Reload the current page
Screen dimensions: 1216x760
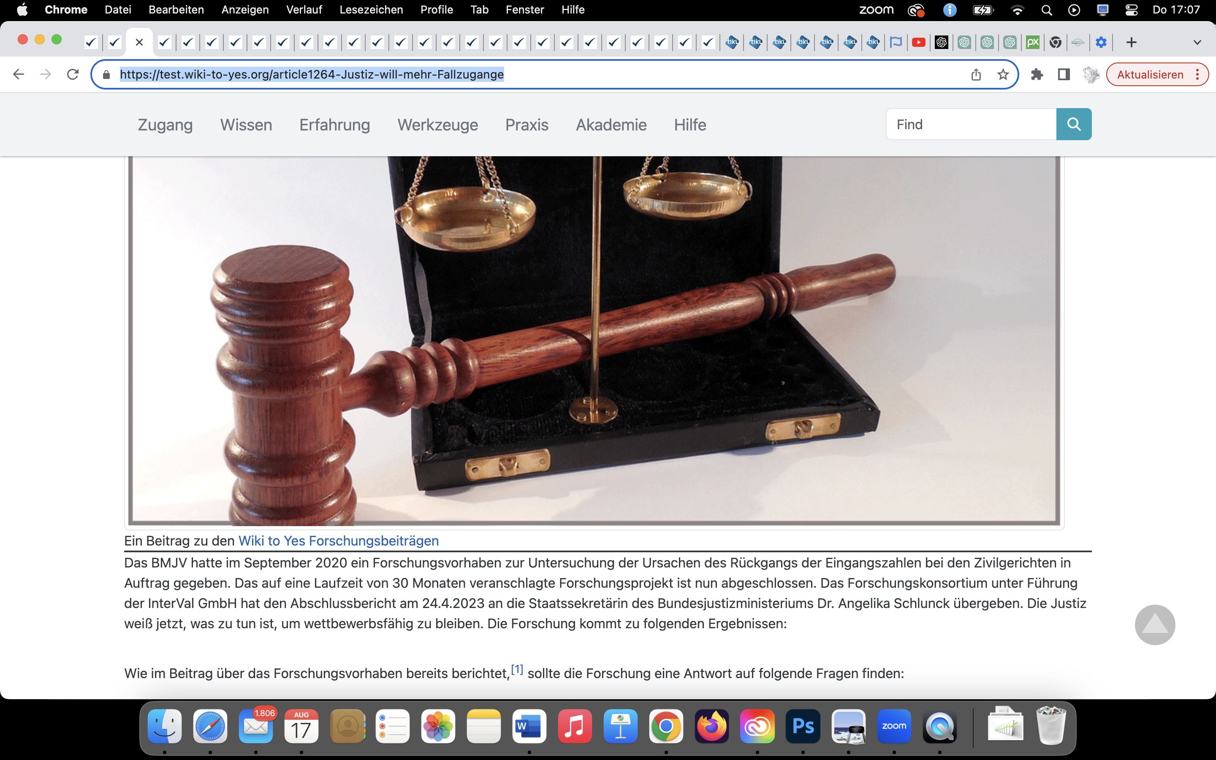tap(73, 74)
